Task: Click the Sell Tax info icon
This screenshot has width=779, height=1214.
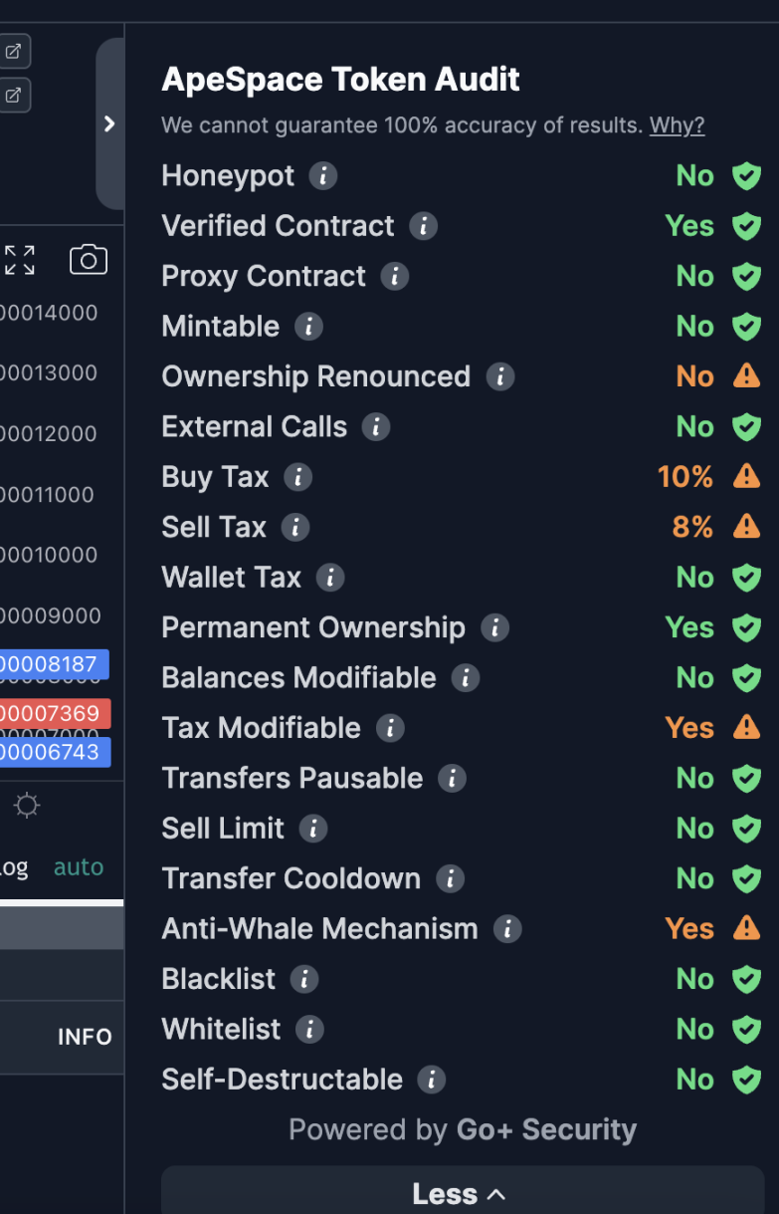Action: [x=294, y=527]
